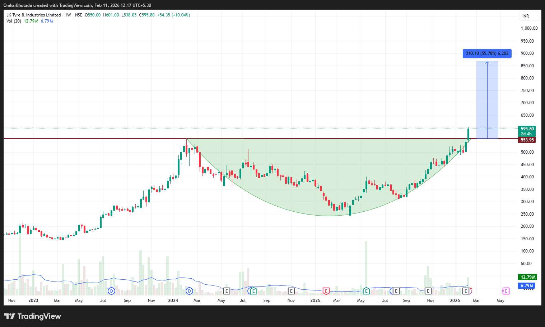The image size is (545, 327).
Task: Select the gray earnings marker after 2026 label
Action: 466,291
